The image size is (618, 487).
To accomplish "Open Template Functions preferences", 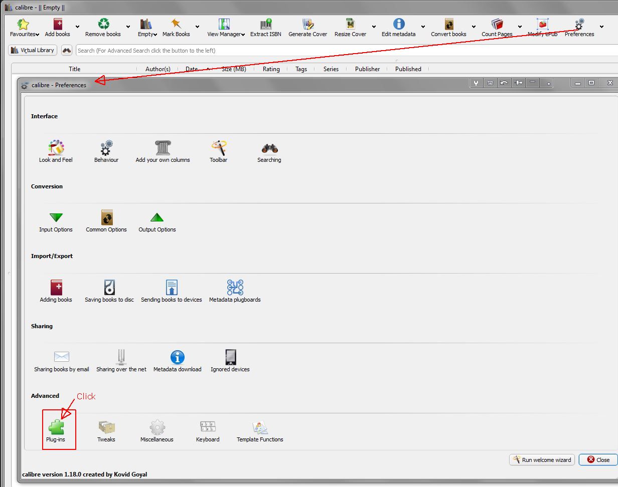I will tap(260, 431).
